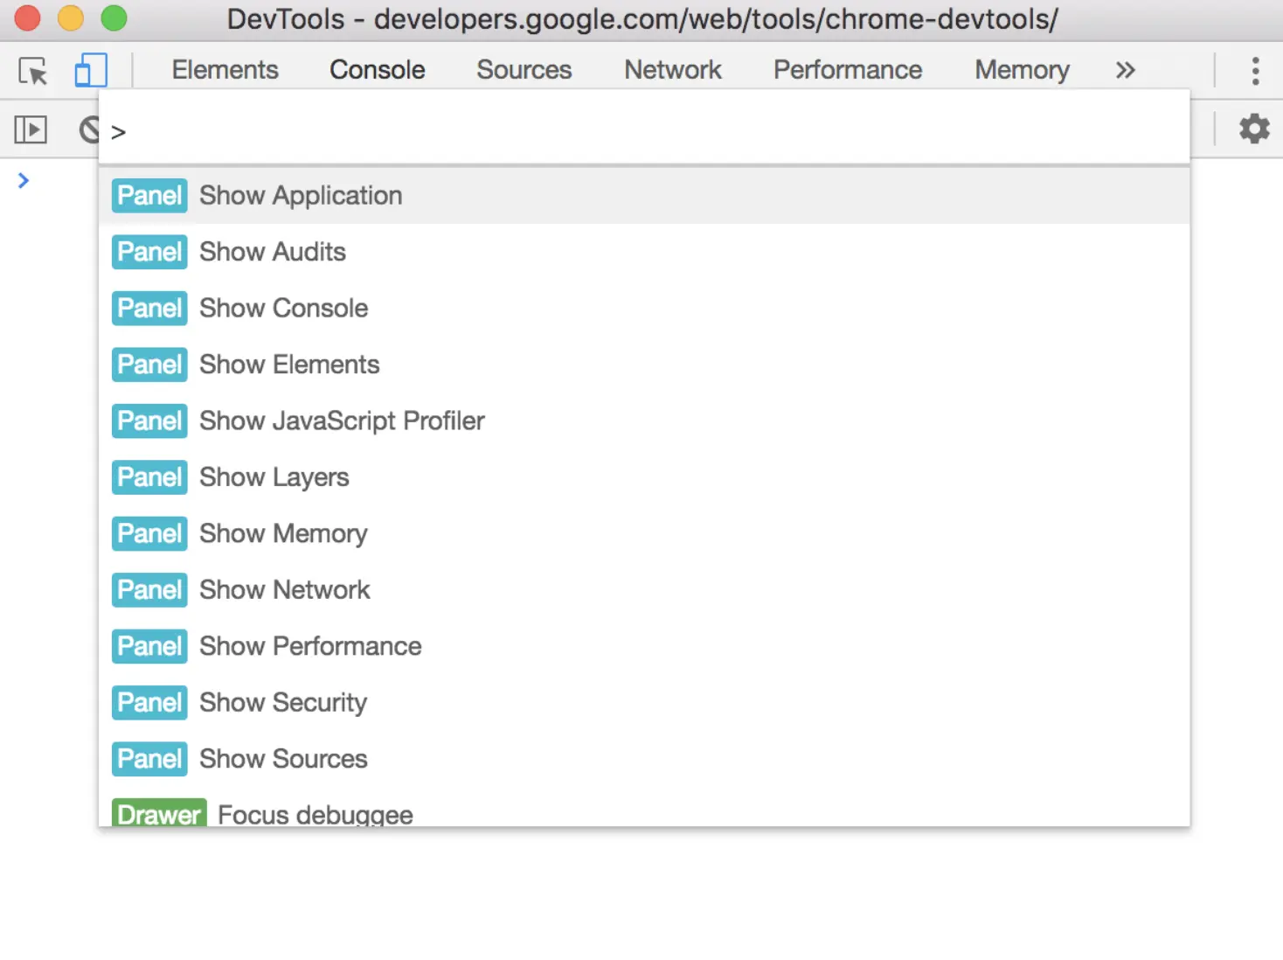Open the Network tab

[673, 70]
